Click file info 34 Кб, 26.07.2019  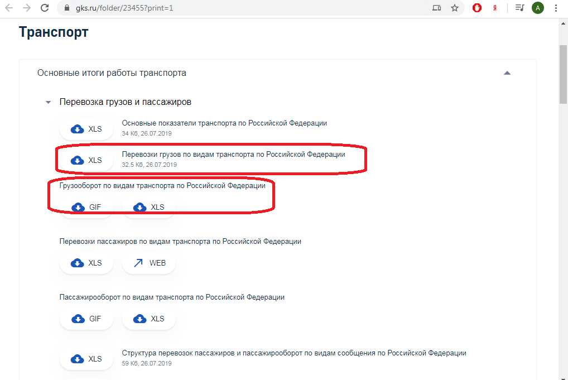tap(147, 133)
